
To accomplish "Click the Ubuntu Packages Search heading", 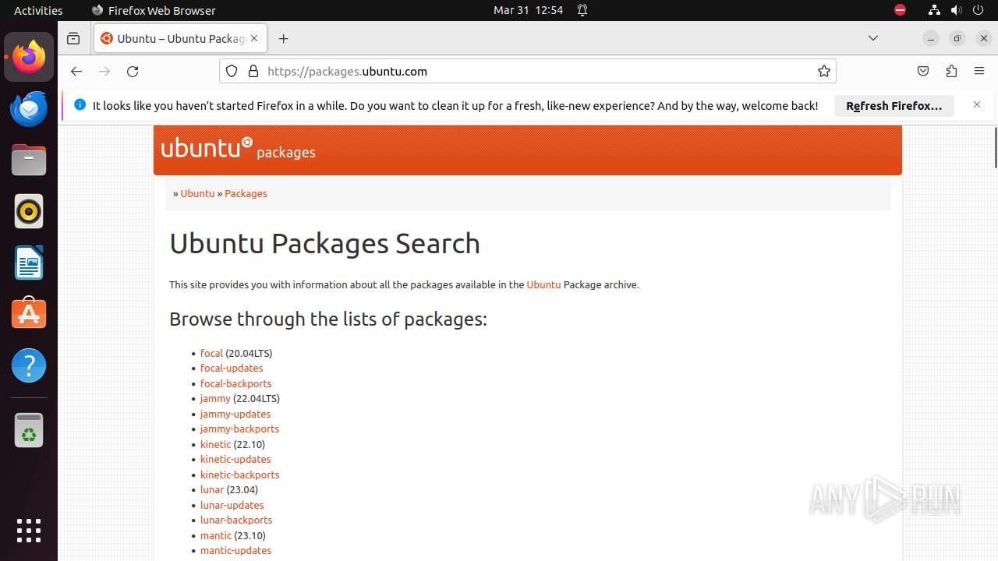I will coord(324,243).
